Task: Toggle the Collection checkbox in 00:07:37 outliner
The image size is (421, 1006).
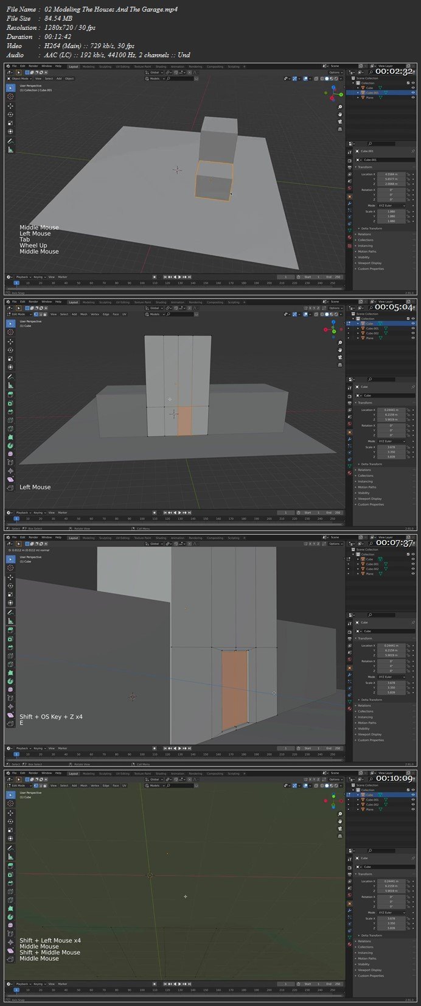Action: (408, 554)
